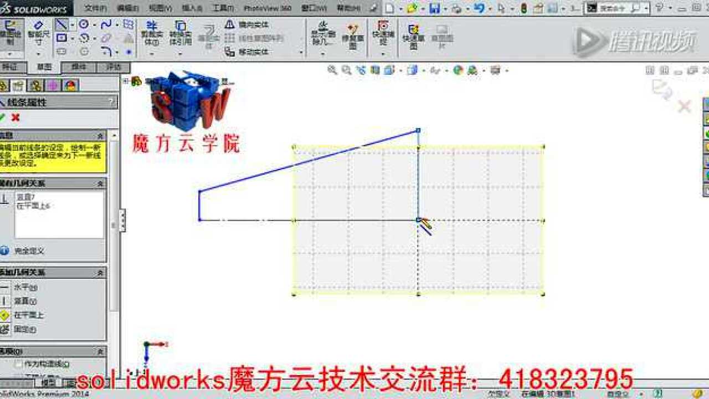Viewport: 709px width, 399px height.
Task: Collapse the Existing Relations section
Action: coord(100,183)
